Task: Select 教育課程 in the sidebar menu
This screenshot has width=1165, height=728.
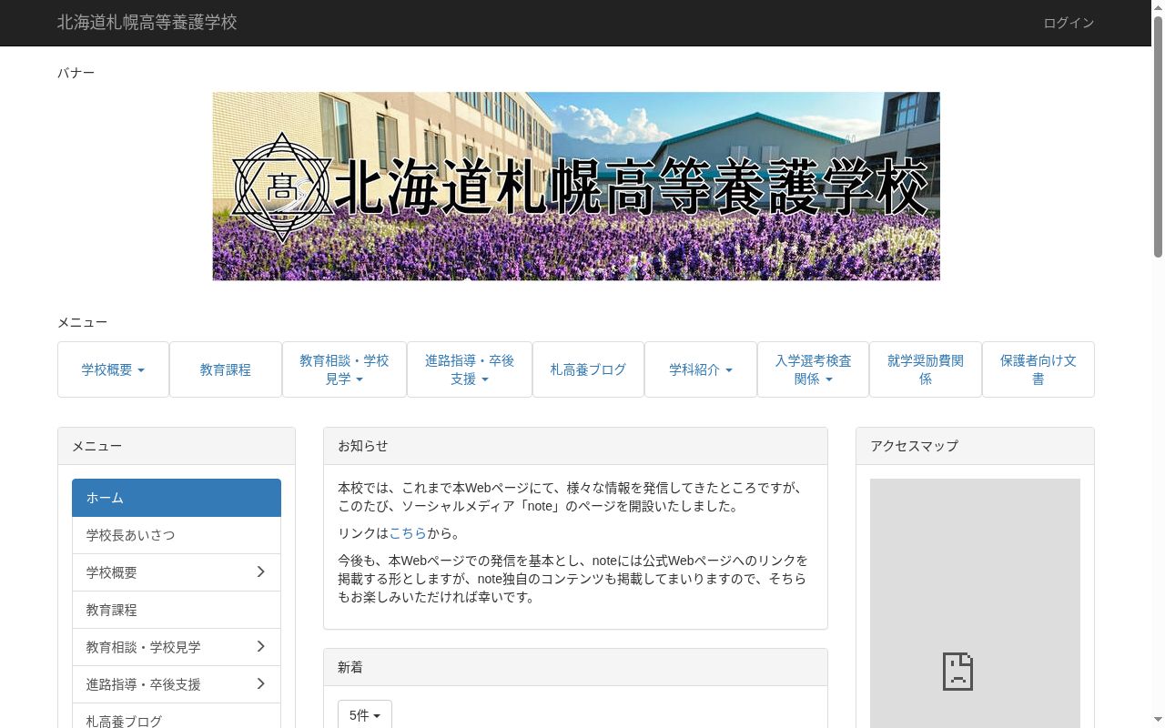Action: click(177, 610)
